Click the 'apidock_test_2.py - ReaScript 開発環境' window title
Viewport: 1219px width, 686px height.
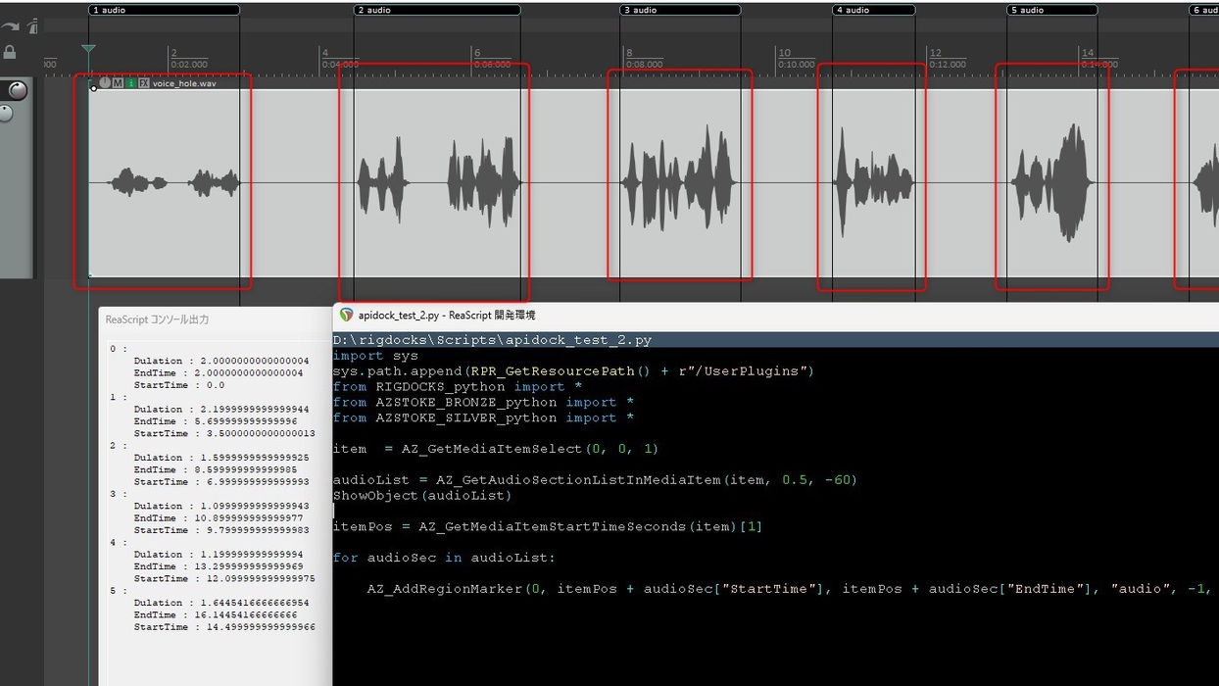tap(447, 316)
